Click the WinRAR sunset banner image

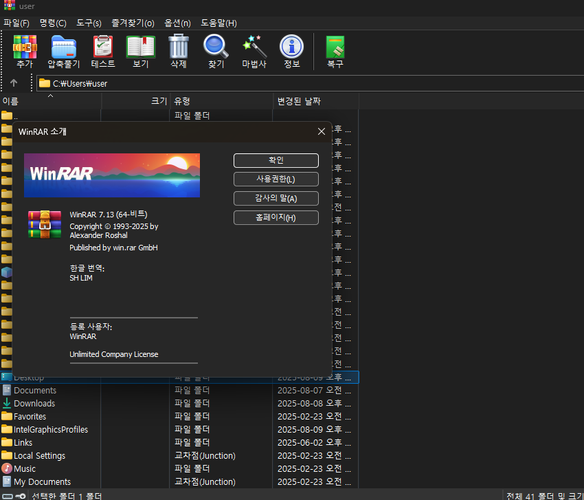(x=112, y=175)
